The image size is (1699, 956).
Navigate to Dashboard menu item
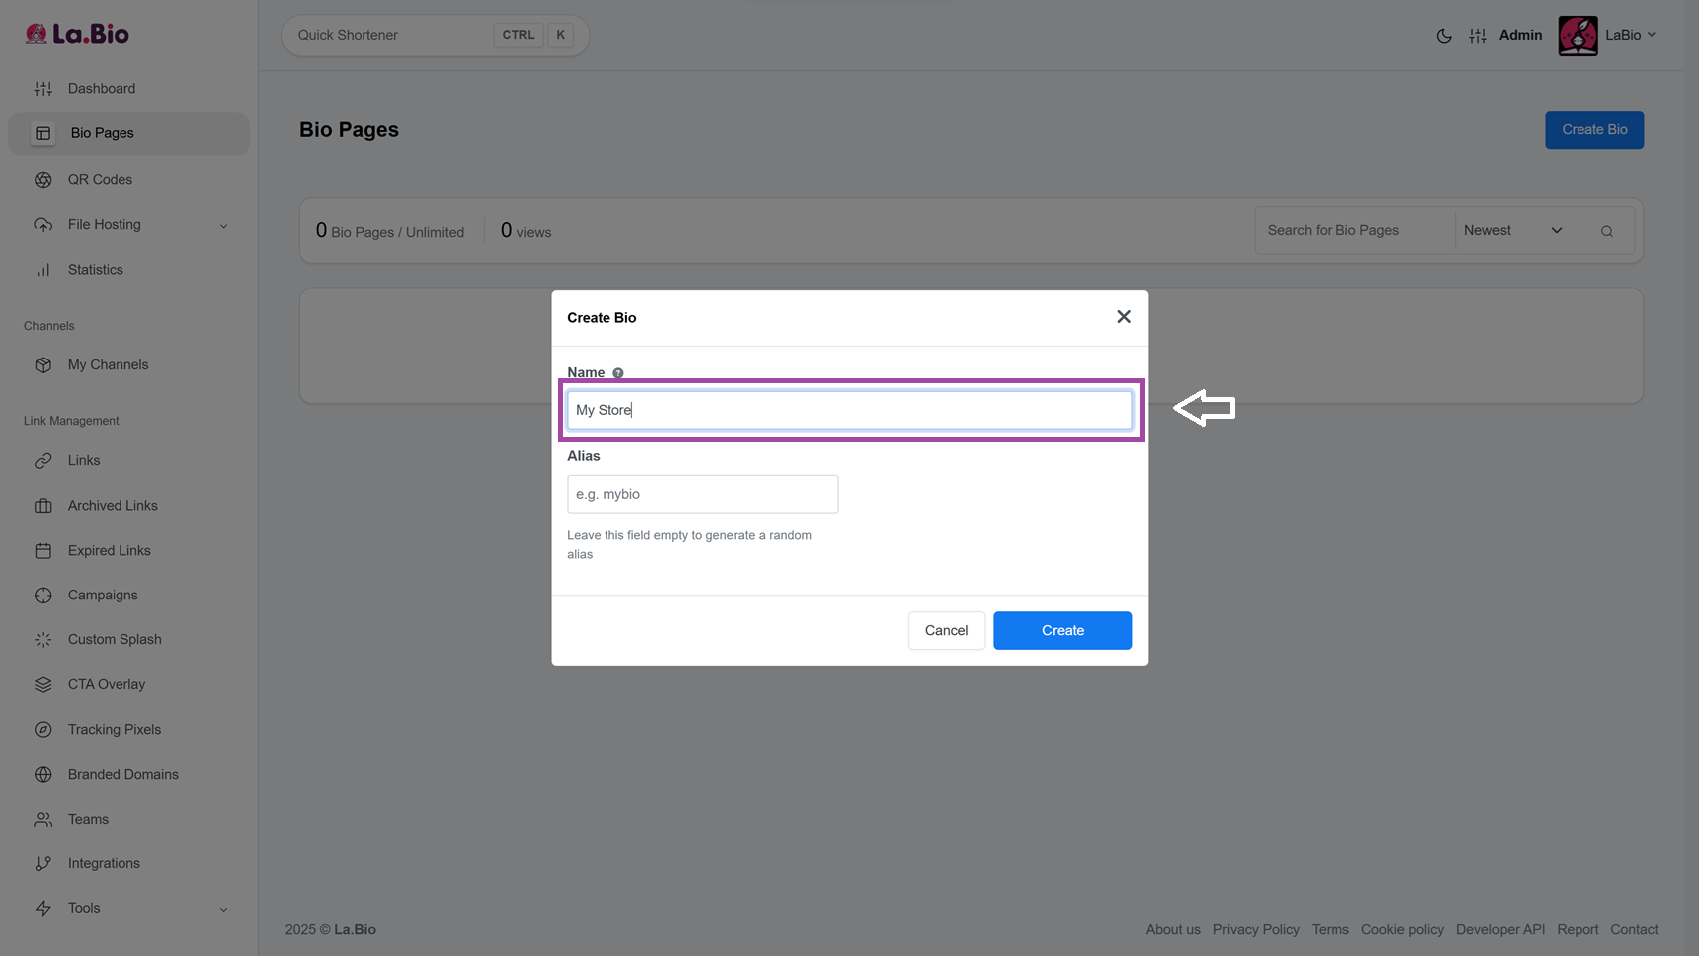101,89
